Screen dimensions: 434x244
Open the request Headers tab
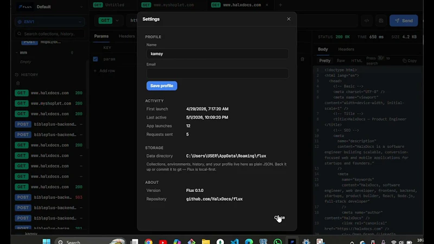127,36
